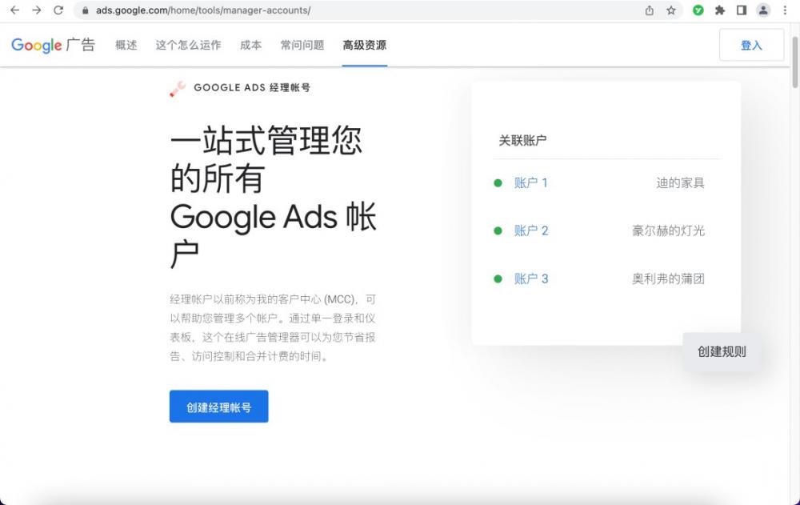Go forward using browser forward arrow
Viewport: 800px width, 505px height.
click(36, 10)
